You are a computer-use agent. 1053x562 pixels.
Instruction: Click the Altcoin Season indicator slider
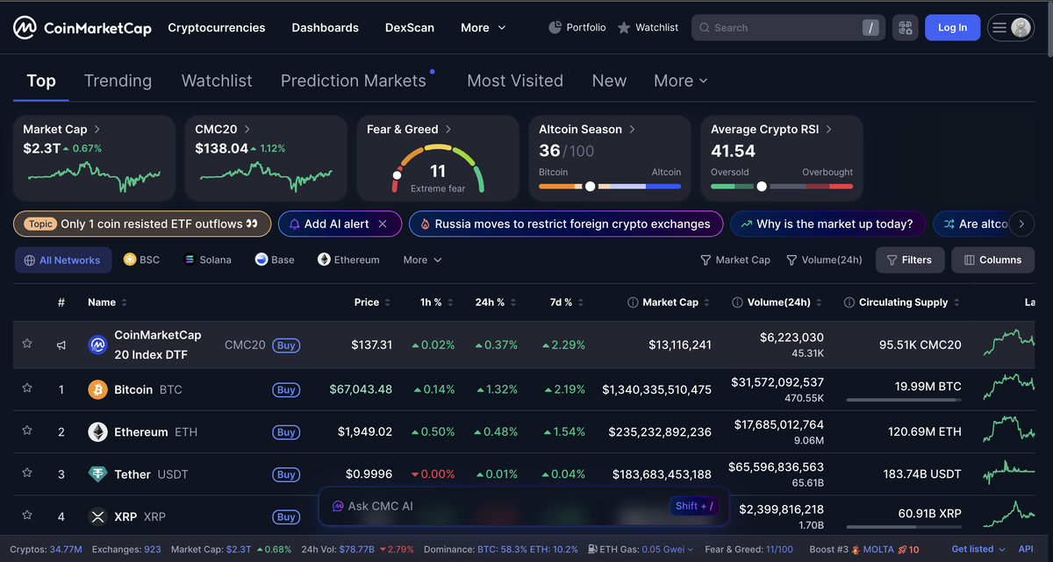click(x=591, y=186)
